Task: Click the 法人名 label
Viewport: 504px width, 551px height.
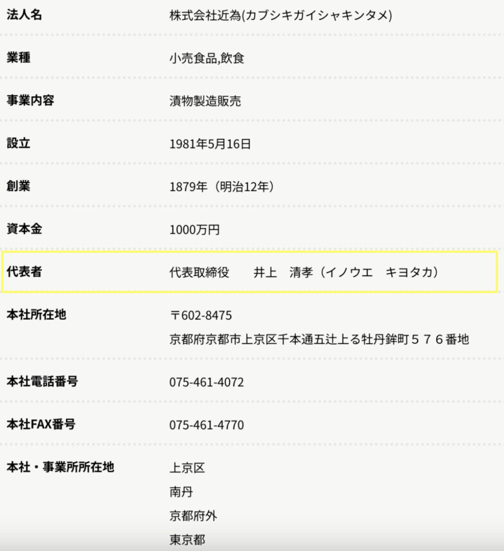Action: (x=25, y=15)
